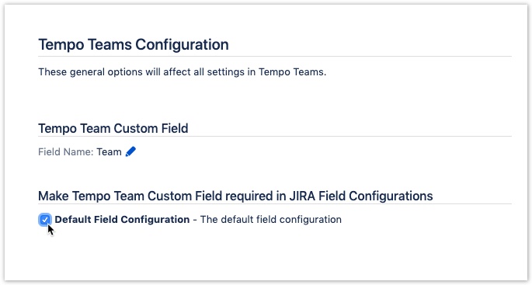Click divider line under JIRA Field Configurations heading
This screenshot has height=285, width=532.
pyautogui.click(x=275, y=204)
